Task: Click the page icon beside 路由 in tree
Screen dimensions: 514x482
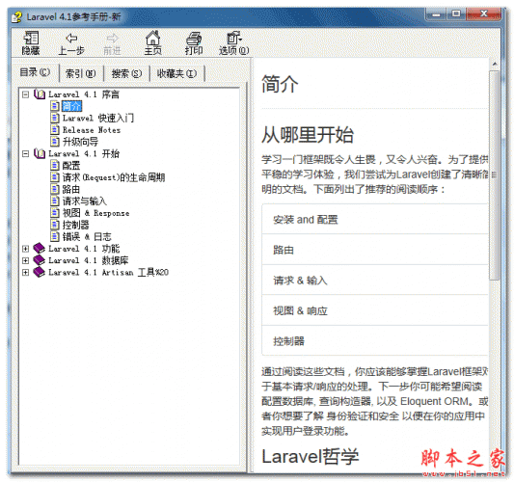Action: click(55, 189)
